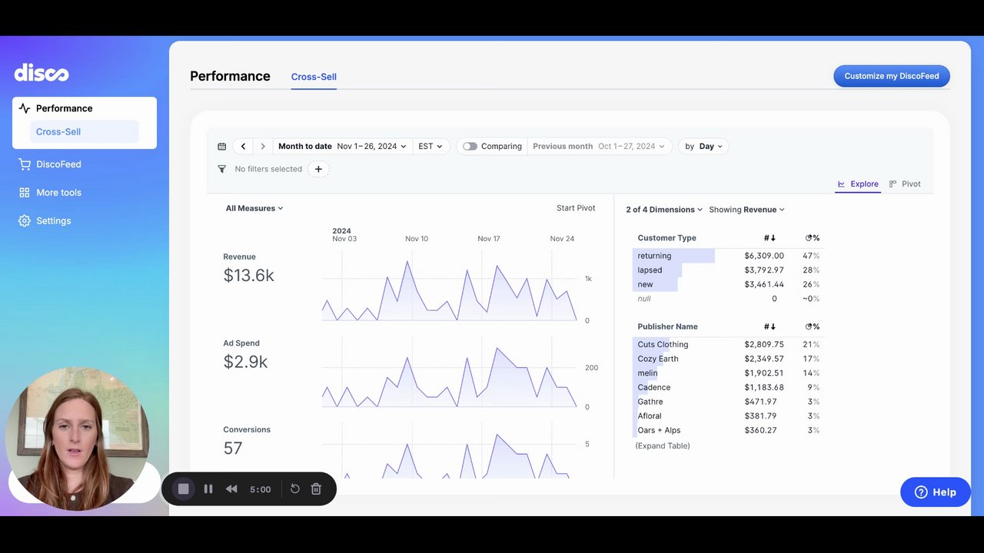Click (Expand Table) under Publisher Name

click(663, 446)
